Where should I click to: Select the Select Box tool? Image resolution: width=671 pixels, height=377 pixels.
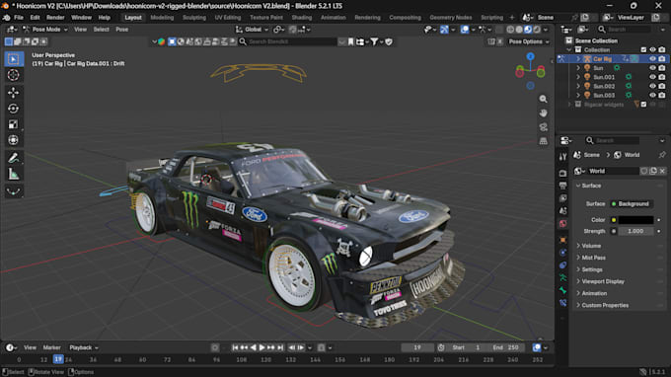[x=13, y=58]
